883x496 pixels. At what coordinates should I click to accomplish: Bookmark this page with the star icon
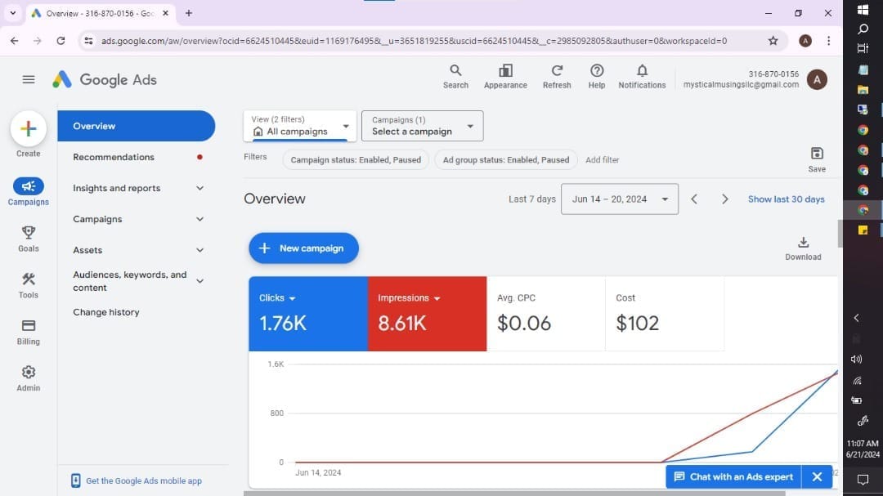773,41
